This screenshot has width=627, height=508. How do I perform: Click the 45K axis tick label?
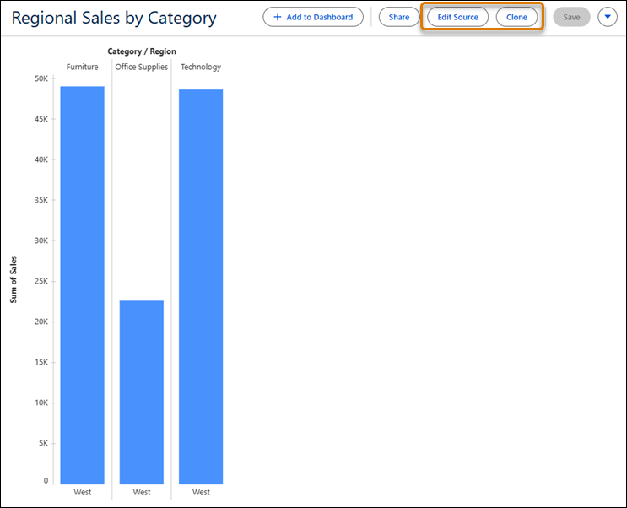click(41, 119)
